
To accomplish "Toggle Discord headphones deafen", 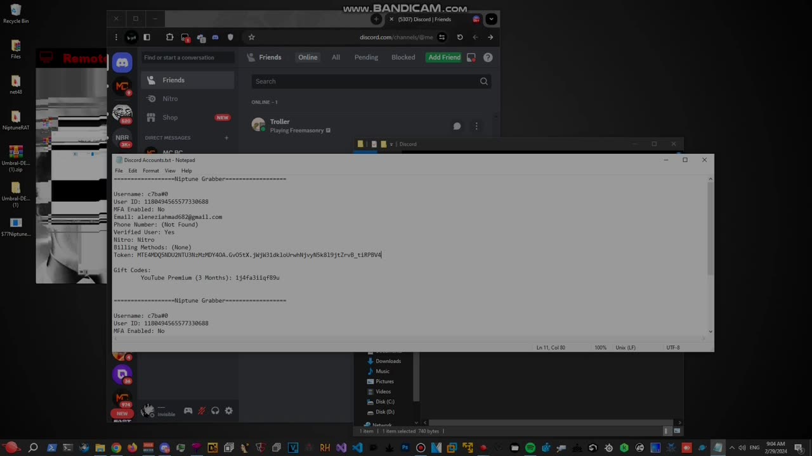I will click(x=215, y=410).
